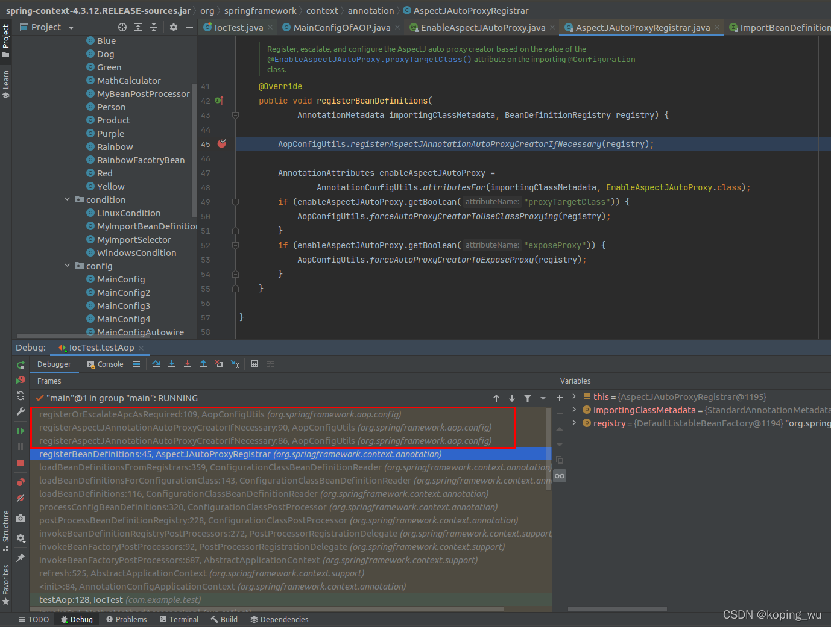Click the Step Out up-arrow icon
Screen dimensions: 831x627
203,364
